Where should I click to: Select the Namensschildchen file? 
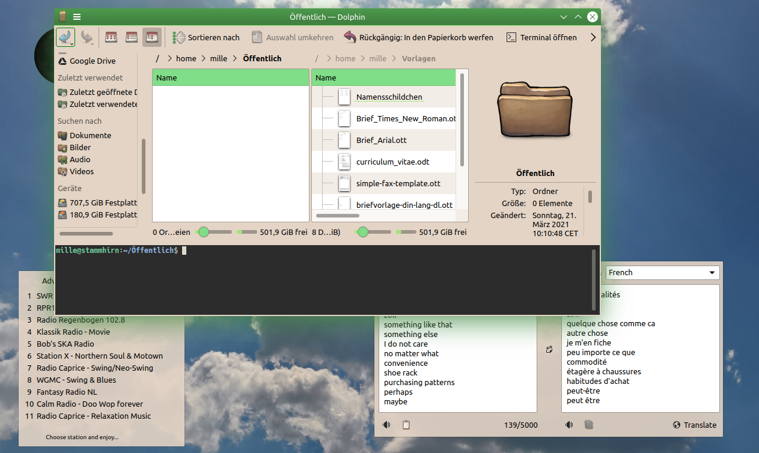pyautogui.click(x=389, y=97)
